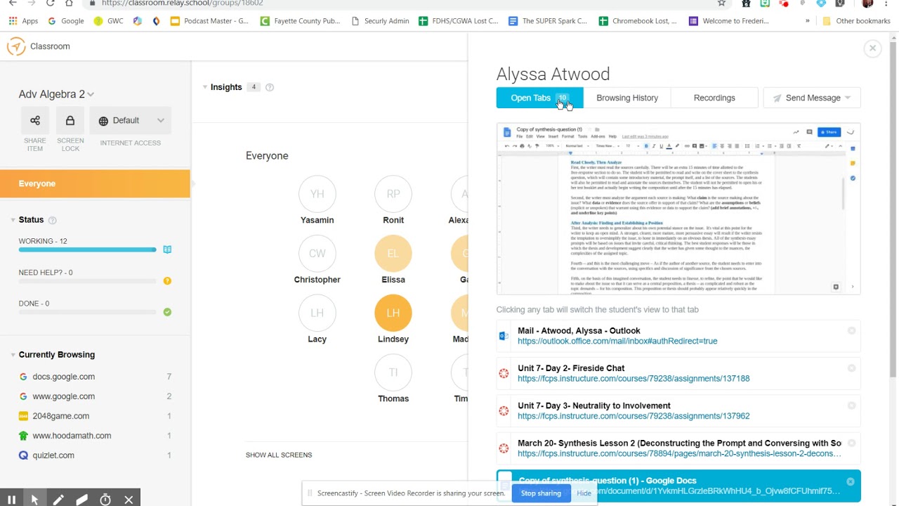899x506 pixels.
Task: Select the Screencastify cursor tool
Action: (34, 500)
